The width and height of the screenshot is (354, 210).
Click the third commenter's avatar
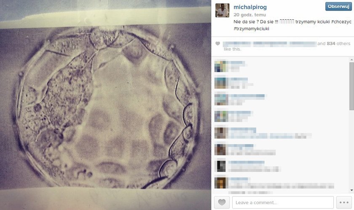(x=220, y=99)
